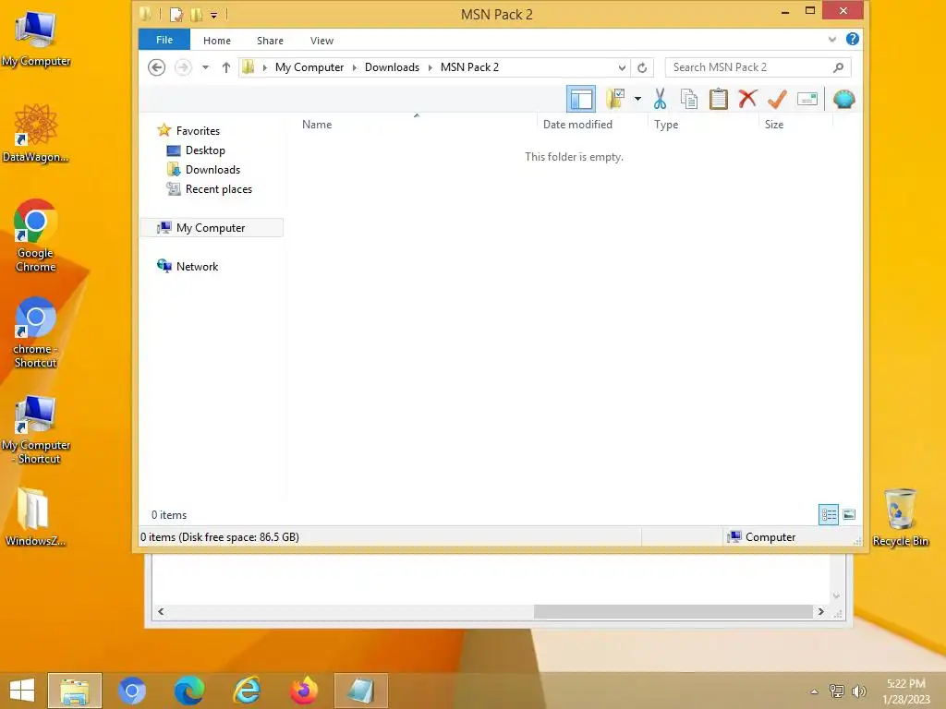Click the Classic Shell settings icon
Image resolution: width=946 pixels, height=709 pixels.
tap(844, 99)
